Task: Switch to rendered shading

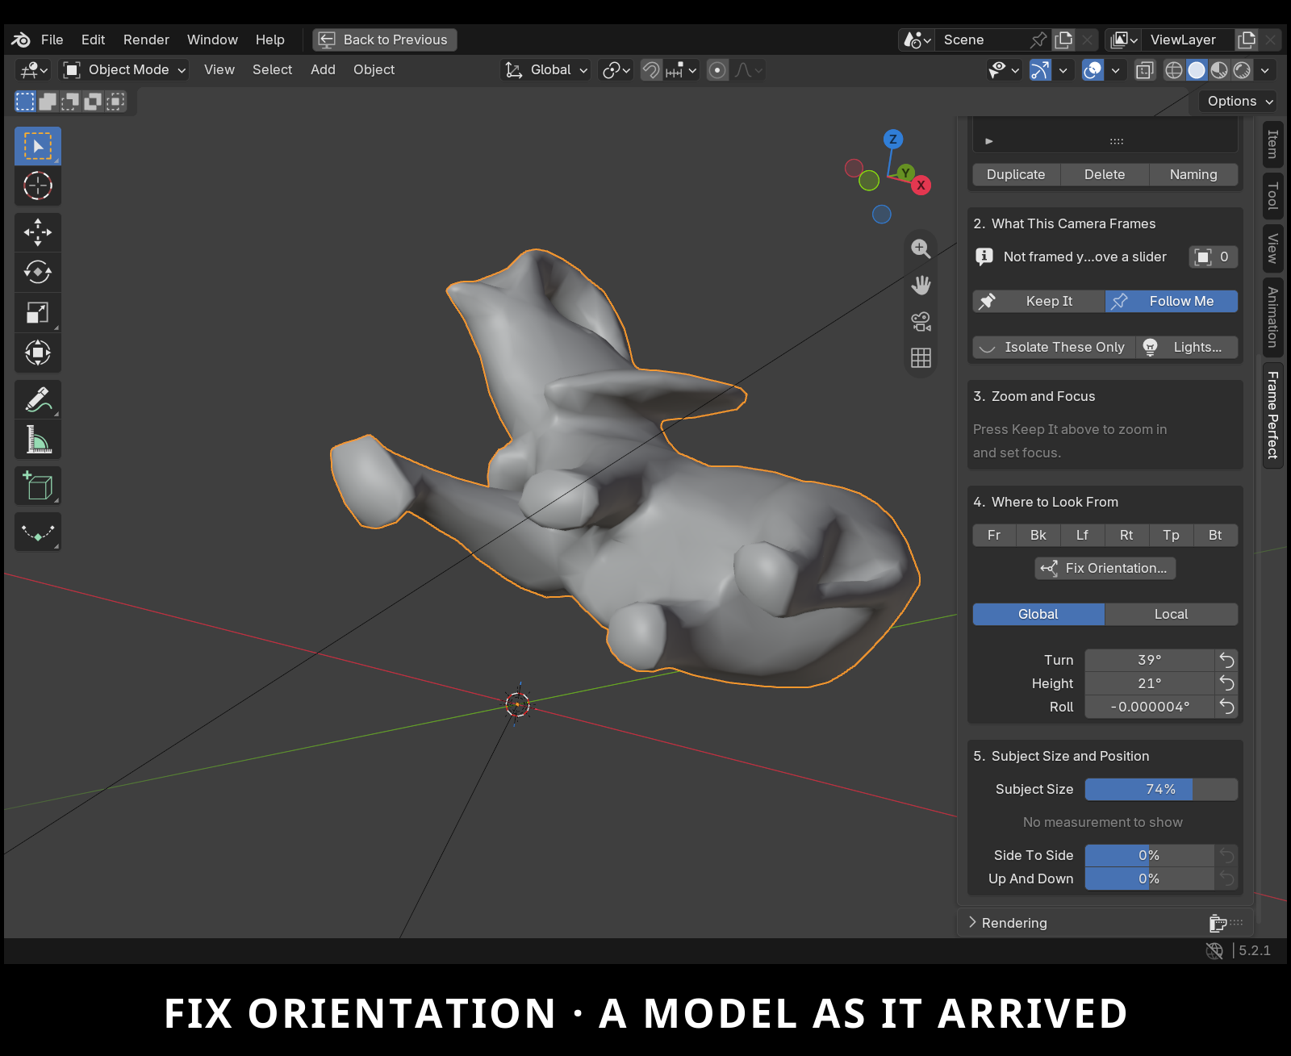Action: point(1242,70)
